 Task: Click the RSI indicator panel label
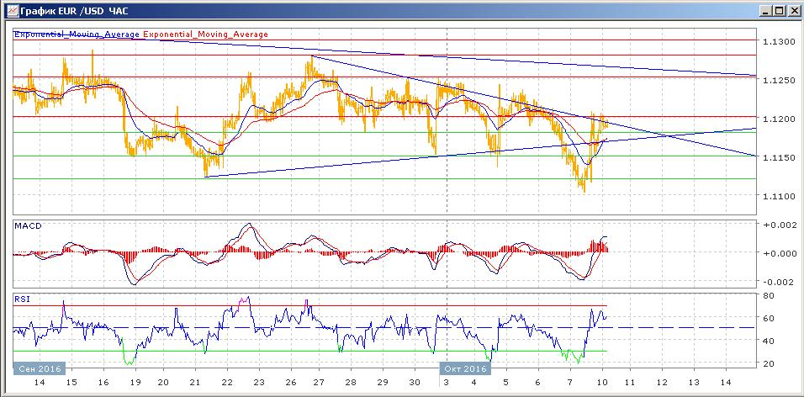coord(20,299)
